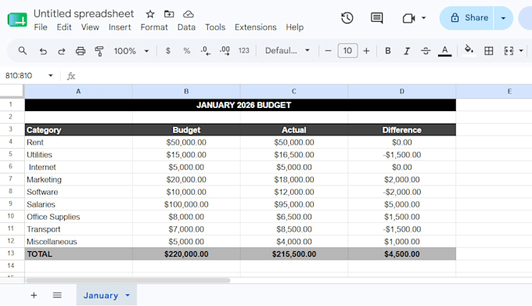Open the Edit menu
This screenshot has width=532, height=306.
tap(64, 27)
